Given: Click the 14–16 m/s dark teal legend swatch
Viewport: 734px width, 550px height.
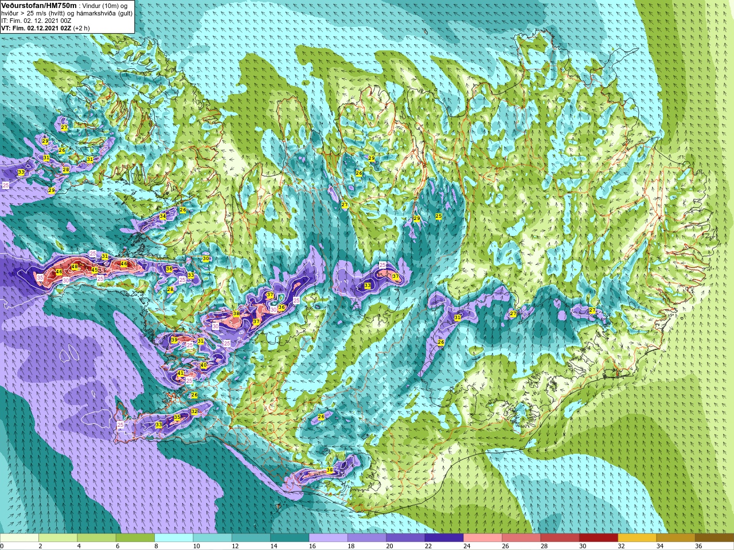Looking at the screenshot, I should pos(290,538).
